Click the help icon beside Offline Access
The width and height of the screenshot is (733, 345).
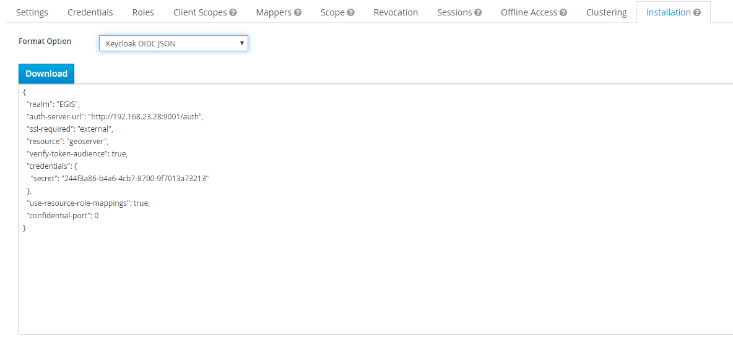click(563, 12)
